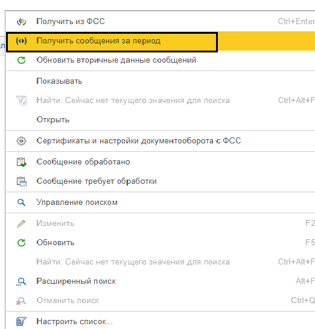This screenshot has height=329, width=315.
Task: Open Расширенный поиск entry
Action: (160, 281)
